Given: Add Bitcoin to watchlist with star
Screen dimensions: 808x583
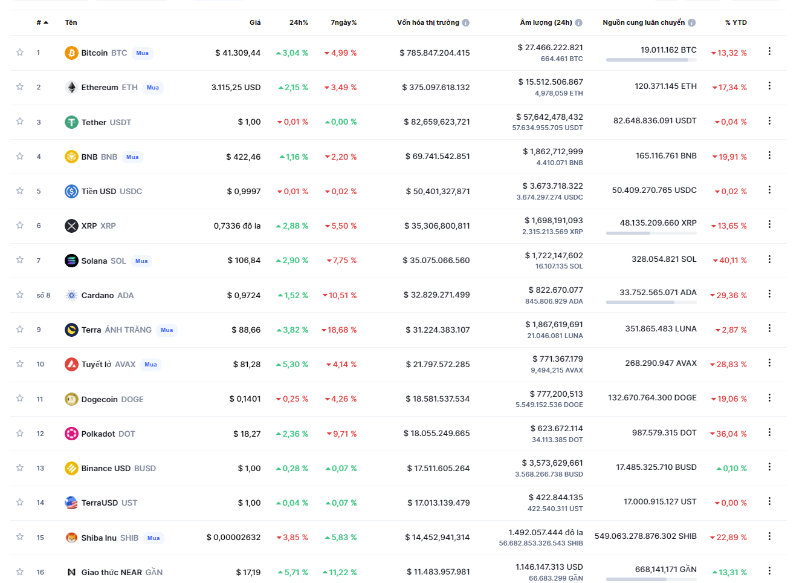Looking at the screenshot, I should tap(20, 52).
